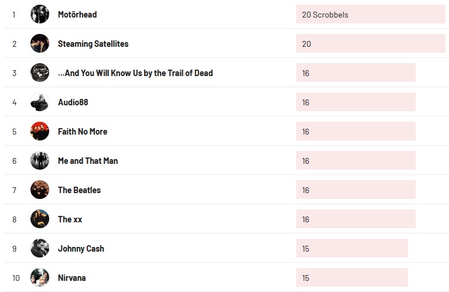Screen dimensions: 449x292
Task: Visit the Faith No More page
Action: pos(83,132)
